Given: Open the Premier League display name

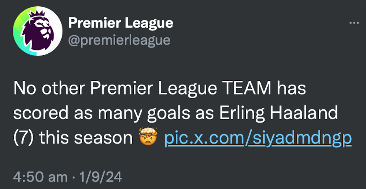Looking at the screenshot, I should point(121,23).
